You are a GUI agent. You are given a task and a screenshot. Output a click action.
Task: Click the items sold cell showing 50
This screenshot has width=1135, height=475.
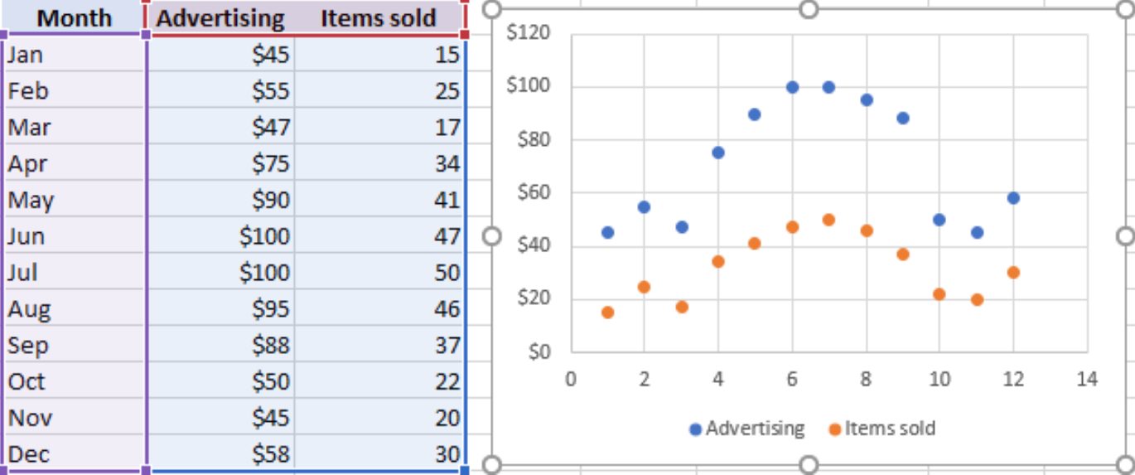pyautogui.click(x=379, y=273)
